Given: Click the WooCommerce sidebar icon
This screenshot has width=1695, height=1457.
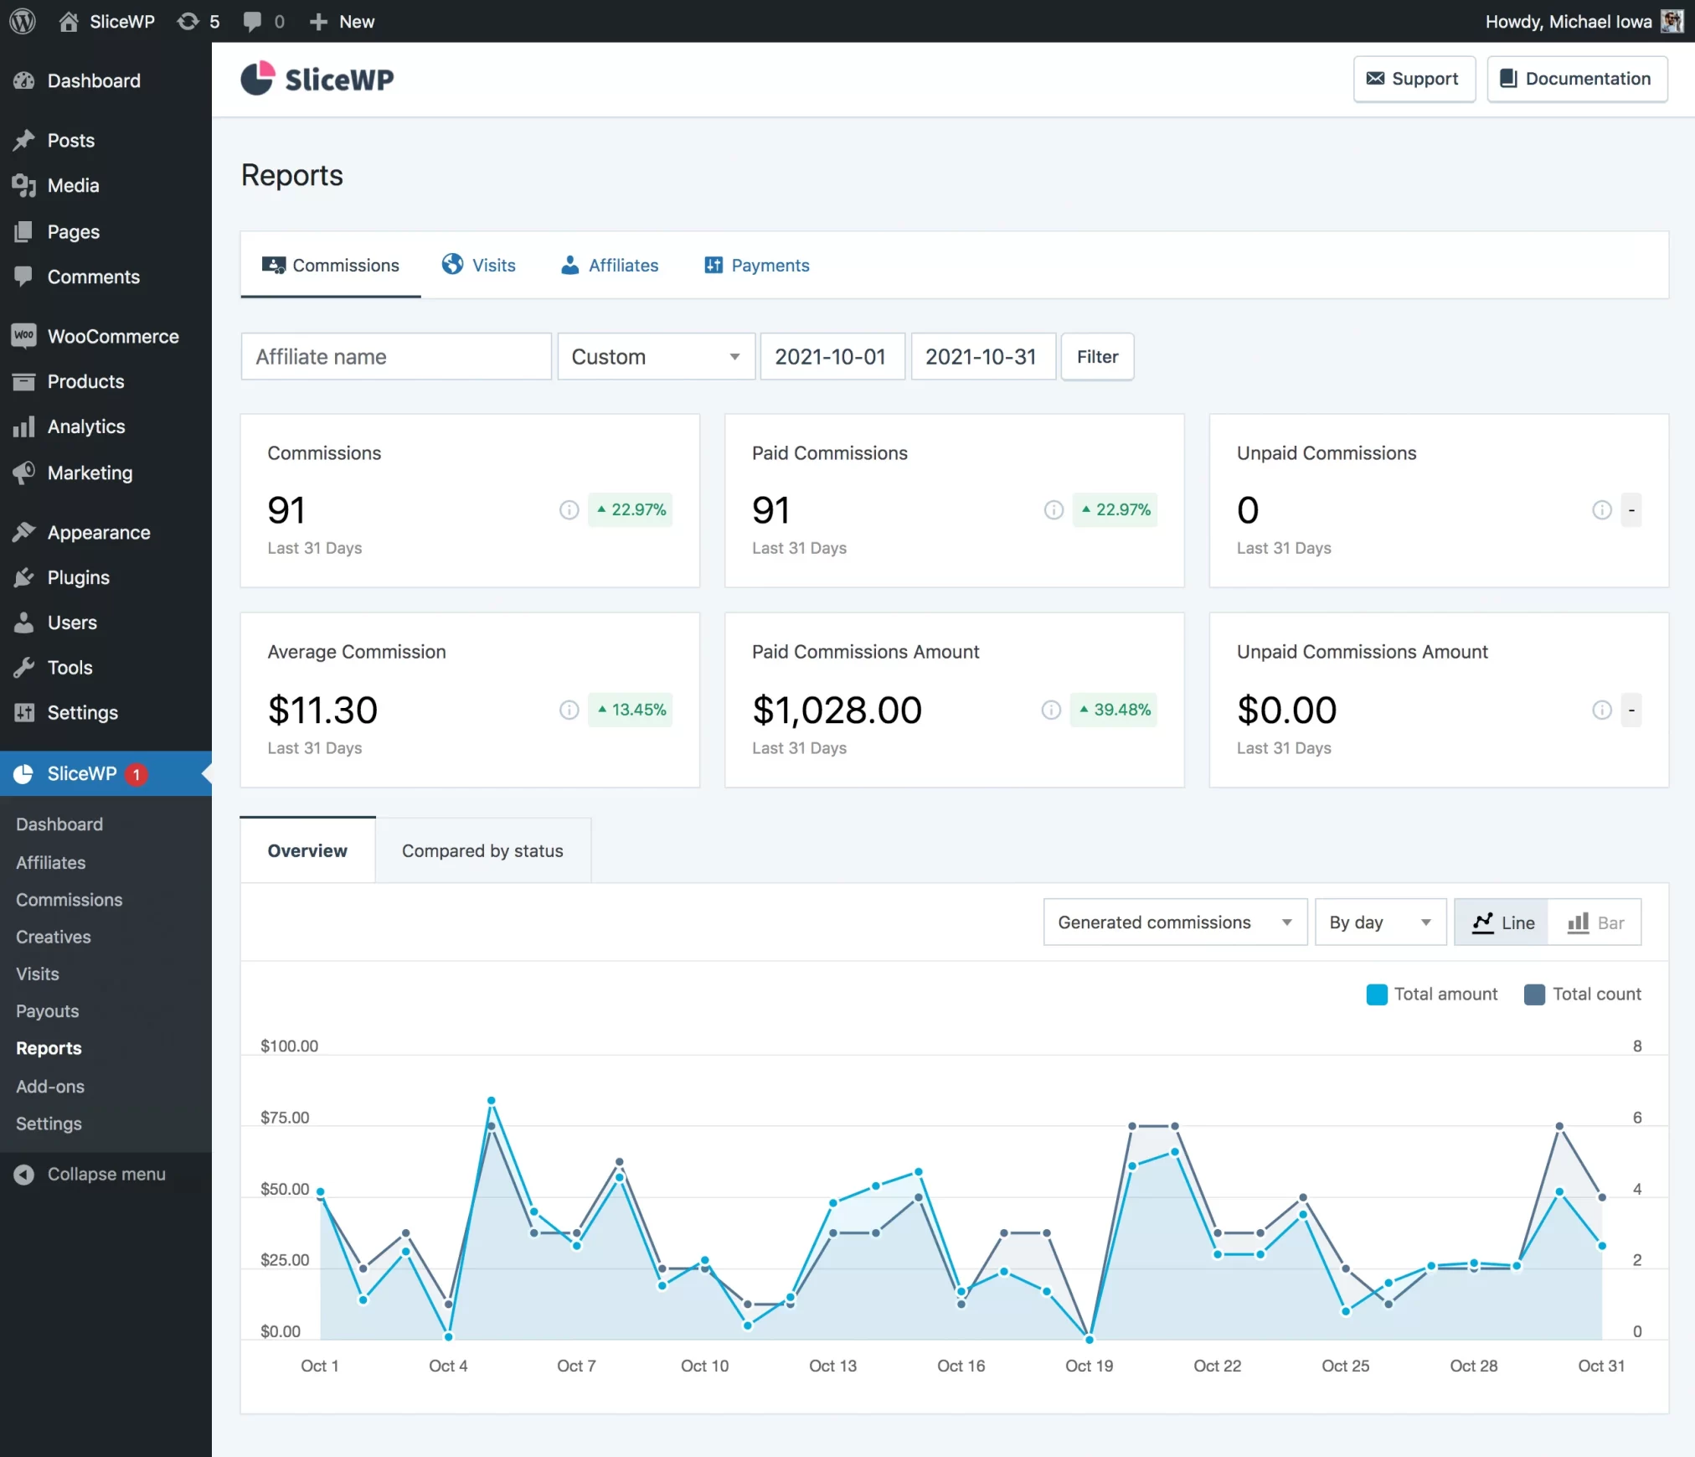Looking at the screenshot, I should 23,336.
